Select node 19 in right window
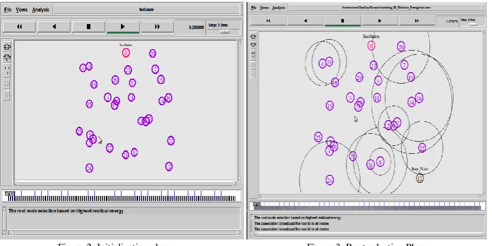This screenshot has height=246, width=492. 411,77
